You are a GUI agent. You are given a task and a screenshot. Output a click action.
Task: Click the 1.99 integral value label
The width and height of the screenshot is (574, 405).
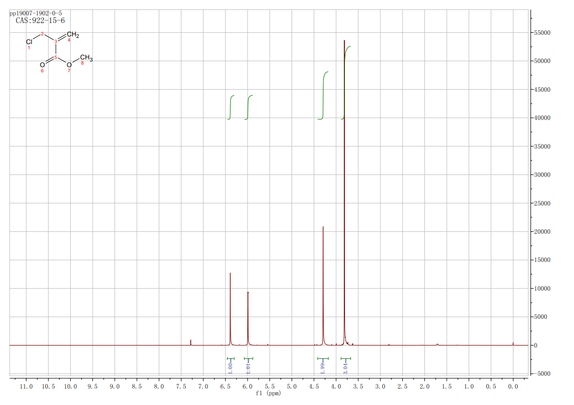click(323, 367)
